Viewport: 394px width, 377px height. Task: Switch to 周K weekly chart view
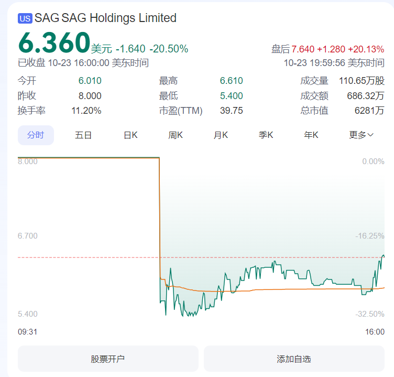click(176, 135)
